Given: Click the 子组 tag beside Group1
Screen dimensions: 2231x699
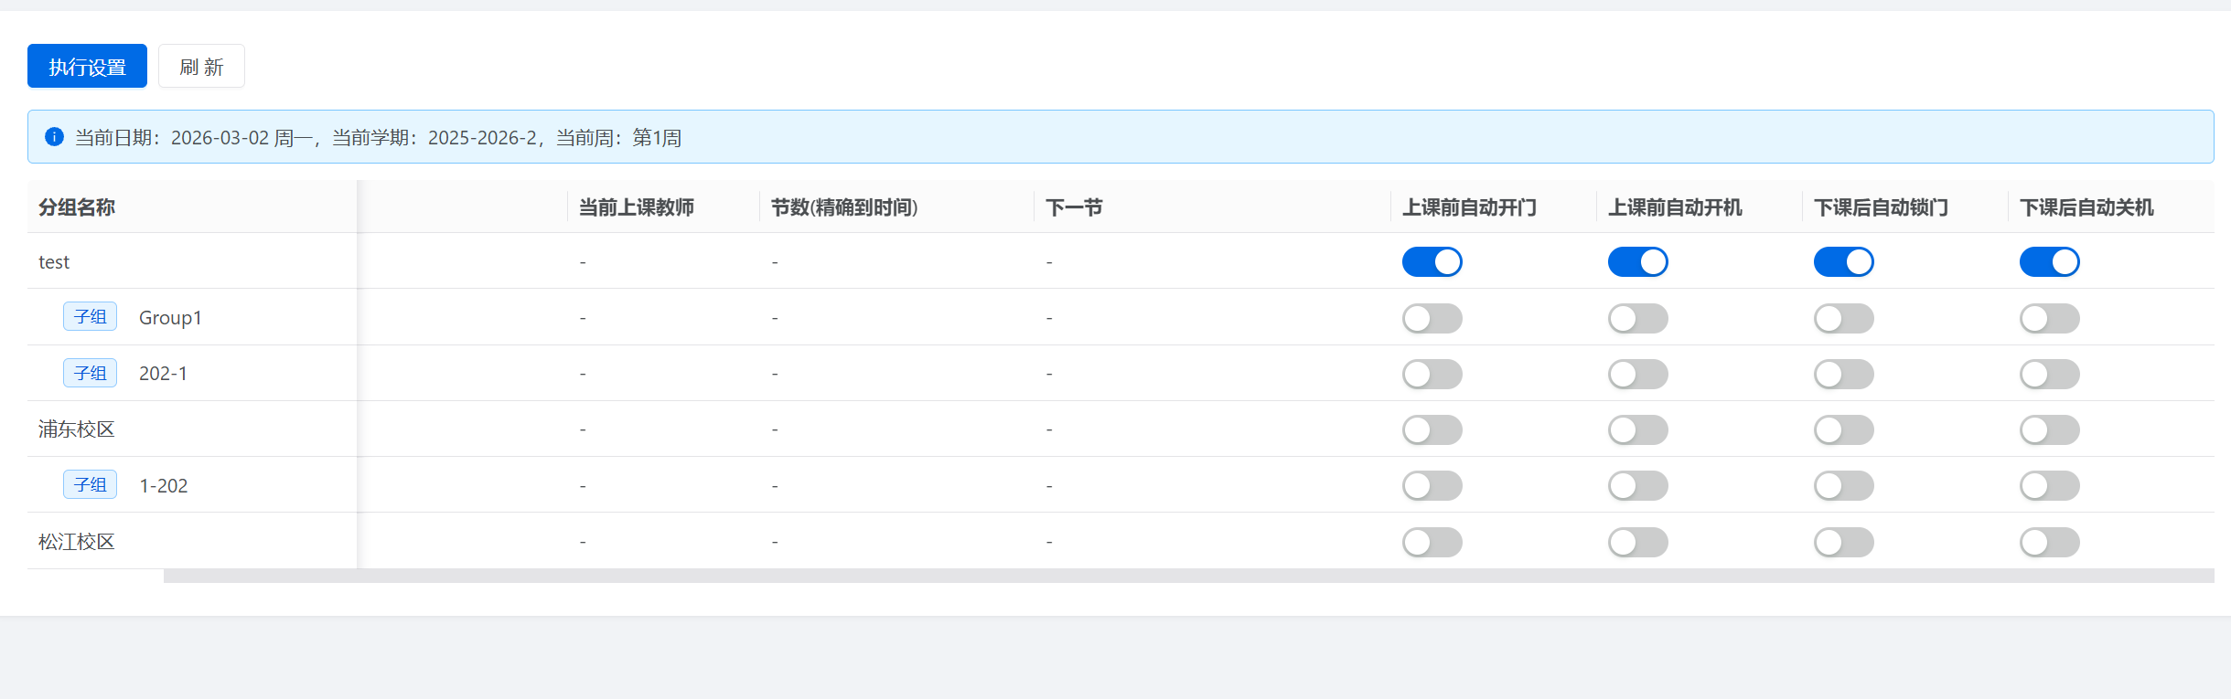Looking at the screenshot, I should [x=90, y=316].
